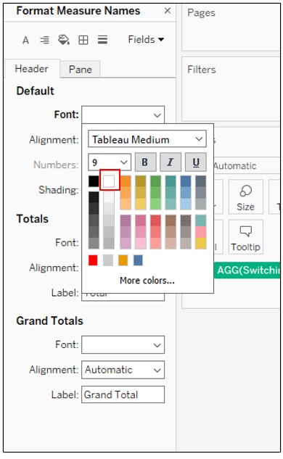Close the Format Measure Names pane
The width and height of the screenshot is (283, 459).
[168, 11]
